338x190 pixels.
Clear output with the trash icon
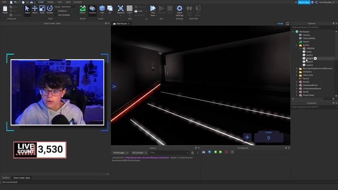coord(192,153)
